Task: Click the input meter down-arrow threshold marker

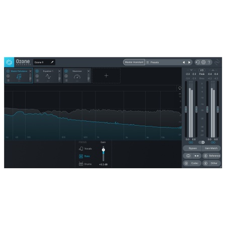Action: pyautogui.click(x=191, y=70)
